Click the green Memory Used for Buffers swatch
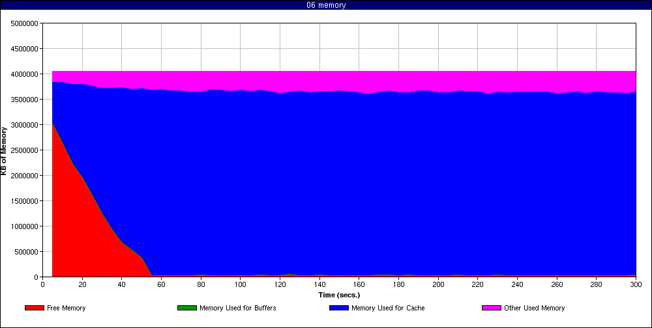 [187, 308]
